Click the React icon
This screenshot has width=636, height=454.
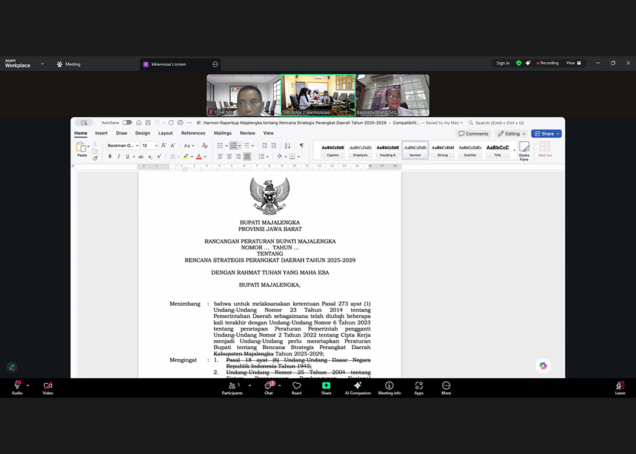[297, 386]
